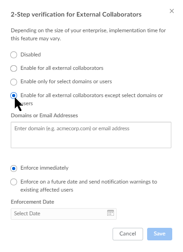Select the Disabled radio button
This screenshot has height=252, width=183.
tap(14, 55)
